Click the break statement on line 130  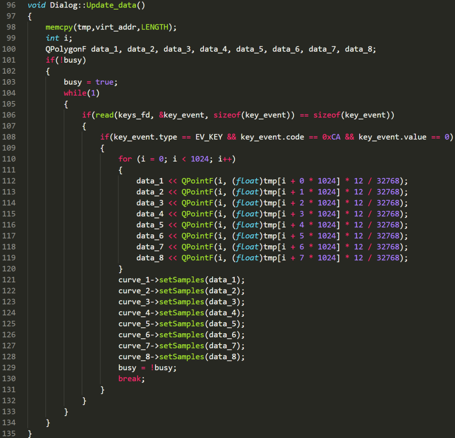click(130, 379)
